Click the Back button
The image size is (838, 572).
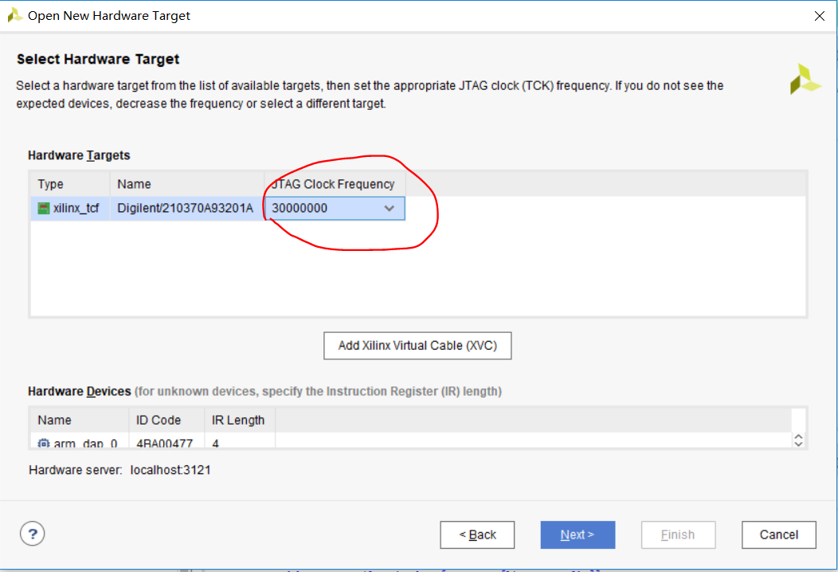(x=477, y=535)
